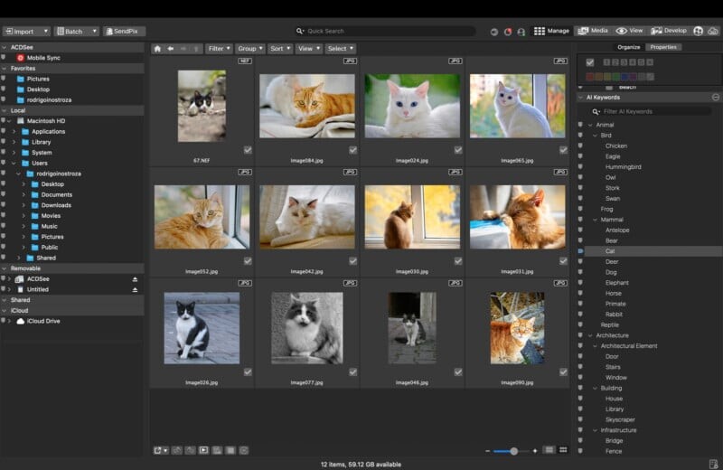Switch to the Properties tab

(x=663, y=47)
